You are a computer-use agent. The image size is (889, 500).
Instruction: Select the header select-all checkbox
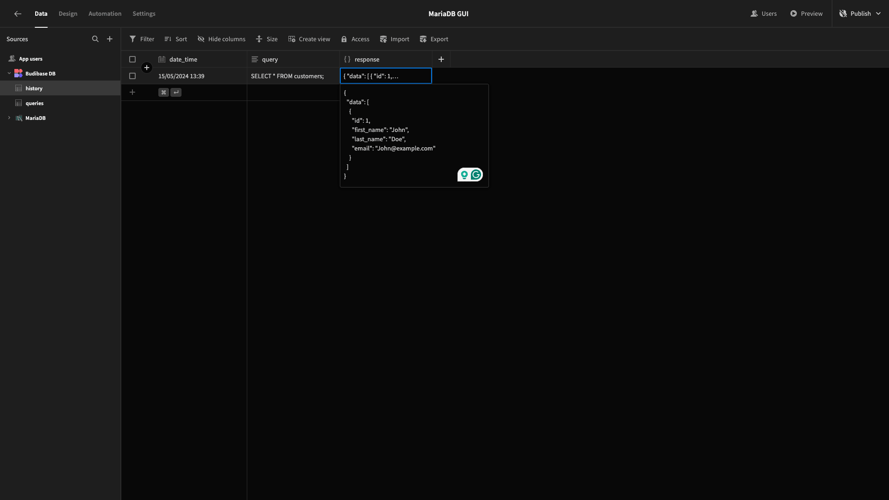click(x=132, y=59)
